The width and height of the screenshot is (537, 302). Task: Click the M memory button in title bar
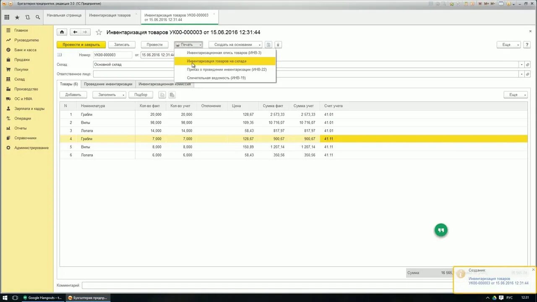(x=480, y=3)
